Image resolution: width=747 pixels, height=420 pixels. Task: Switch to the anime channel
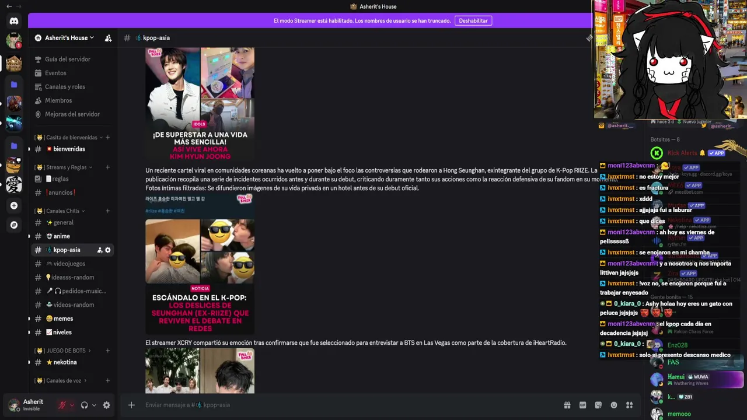tap(72, 236)
